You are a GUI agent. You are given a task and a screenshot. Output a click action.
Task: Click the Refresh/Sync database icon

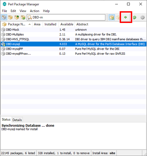[134, 17]
